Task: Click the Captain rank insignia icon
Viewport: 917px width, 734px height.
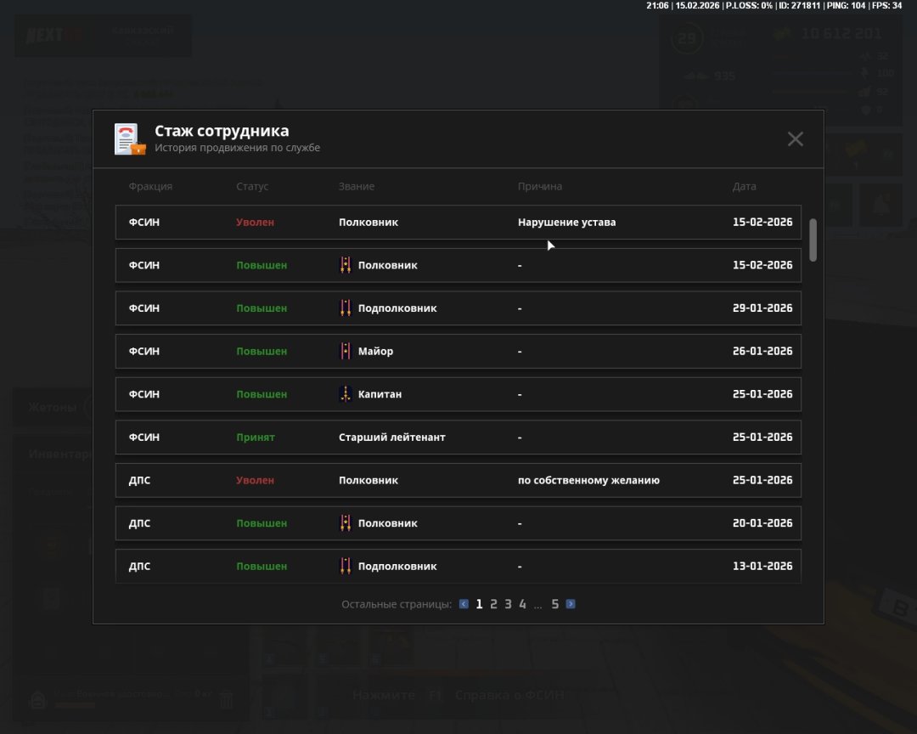Action: click(x=346, y=394)
